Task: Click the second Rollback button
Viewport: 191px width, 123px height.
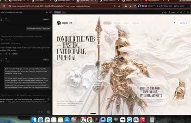Action: coord(46,60)
